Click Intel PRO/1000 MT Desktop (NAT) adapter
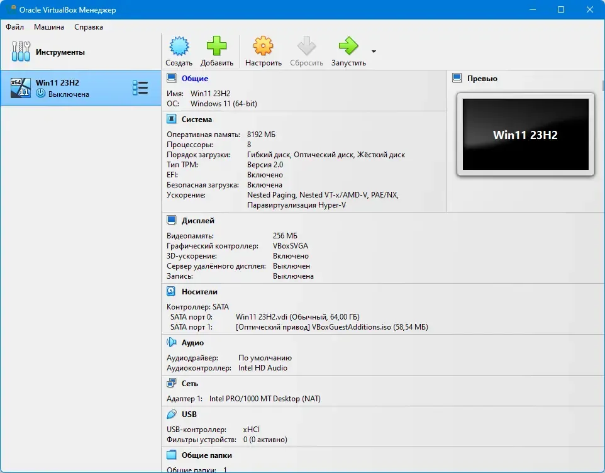This screenshot has height=473, width=605. pyautogui.click(x=265, y=399)
